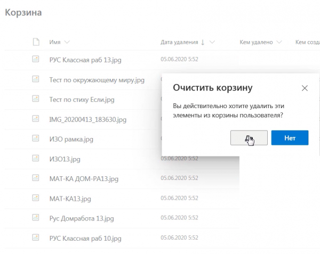The width and height of the screenshot is (320, 254).
Task: Click image icon beside РУС Классная раб 13.jpg
Action: pos(36,59)
